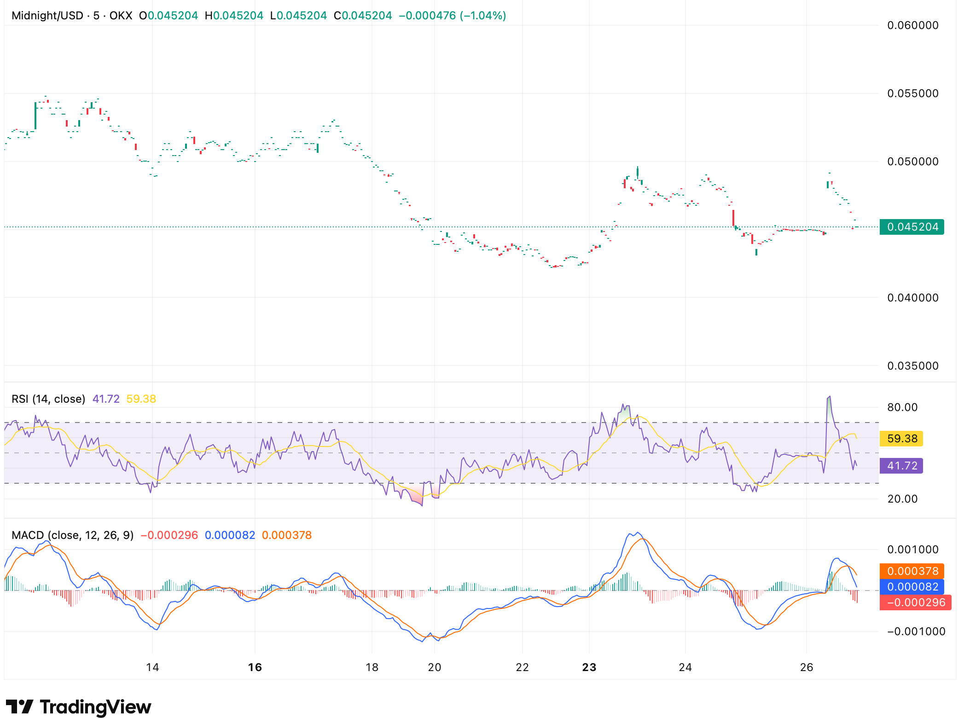964x718 pixels.
Task: Click the price axis label 0.050000
Action: [x=914, y=161]
